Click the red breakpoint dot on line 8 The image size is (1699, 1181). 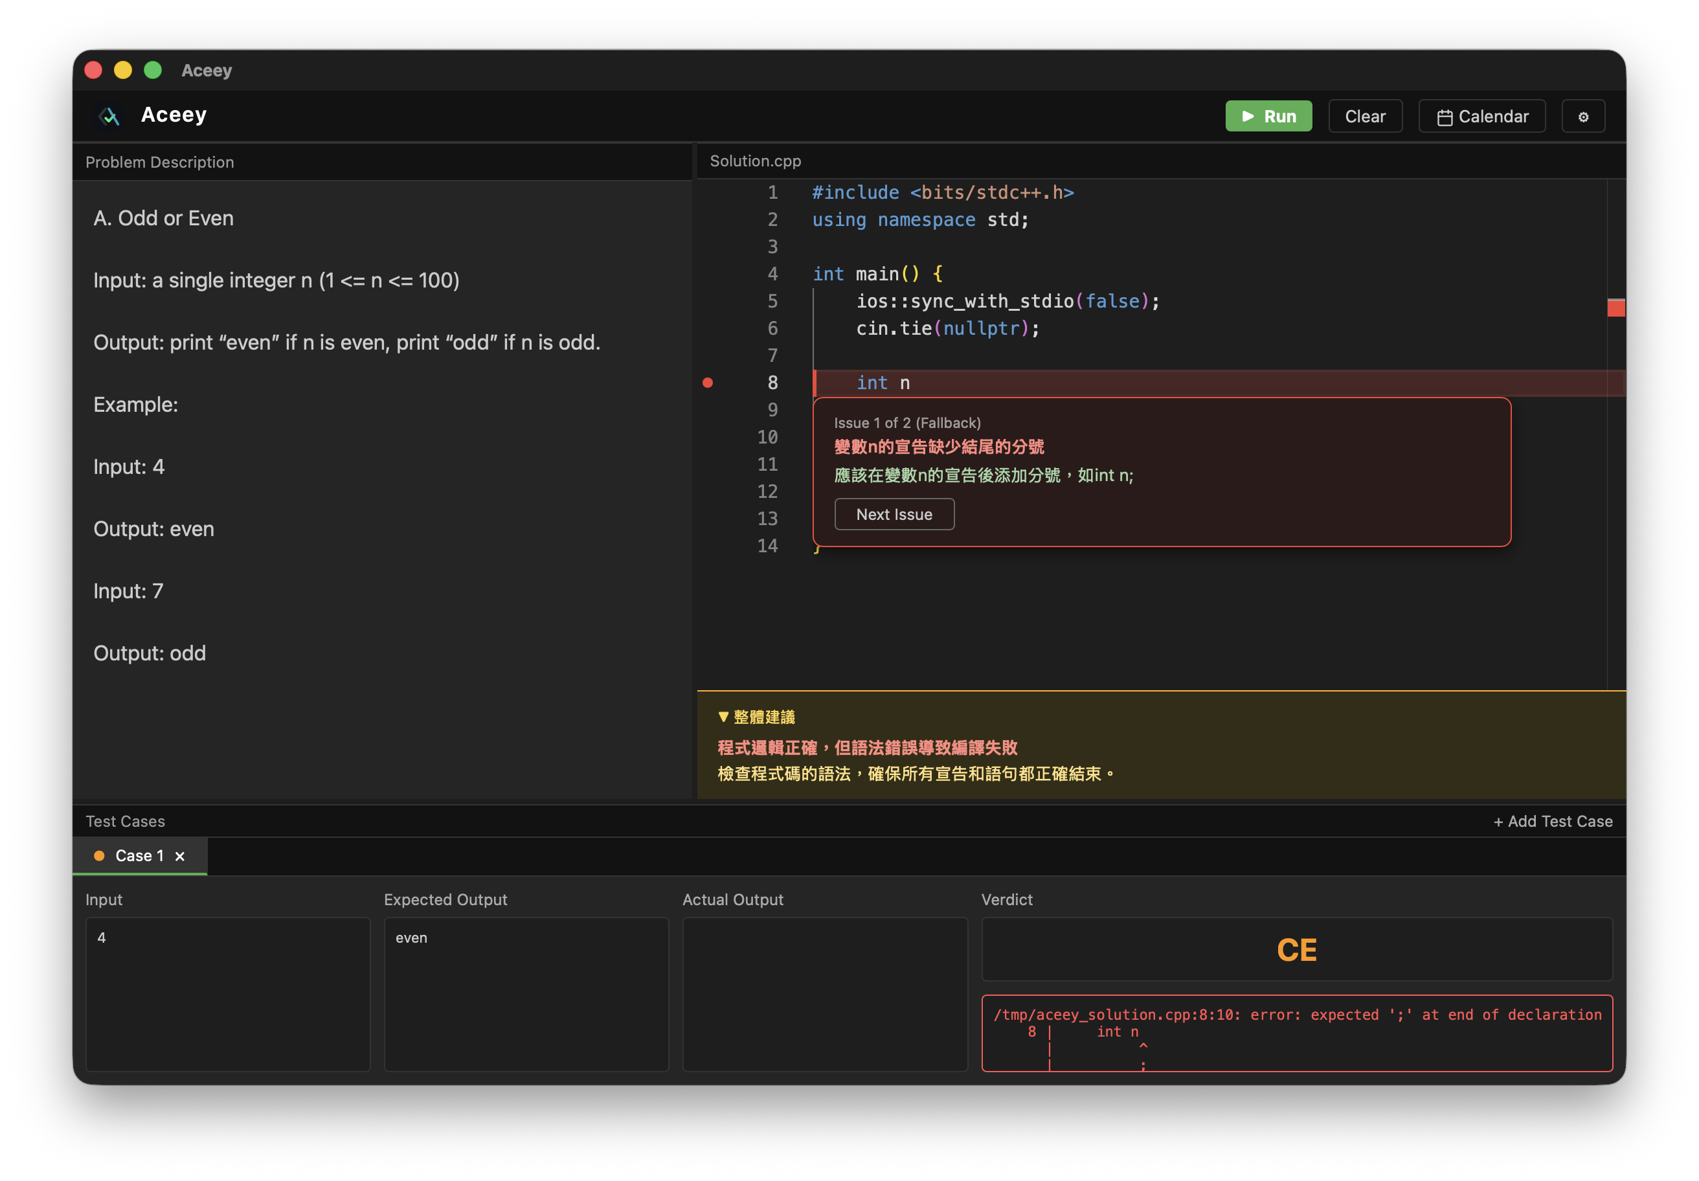point(708,383)
